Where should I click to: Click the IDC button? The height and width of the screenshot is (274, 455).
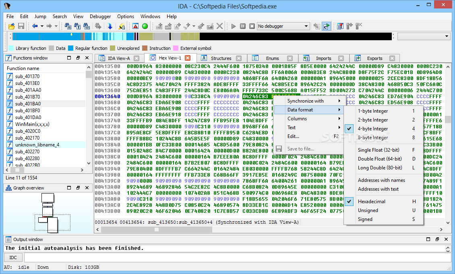click(13, 258)
